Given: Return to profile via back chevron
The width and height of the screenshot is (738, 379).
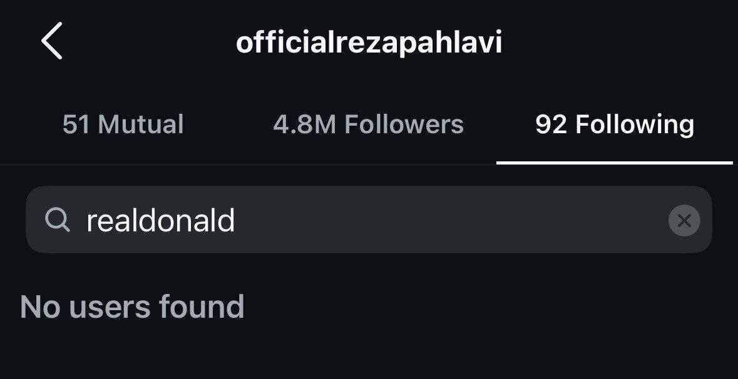Looking at the screenshot, I should (52, 41).
